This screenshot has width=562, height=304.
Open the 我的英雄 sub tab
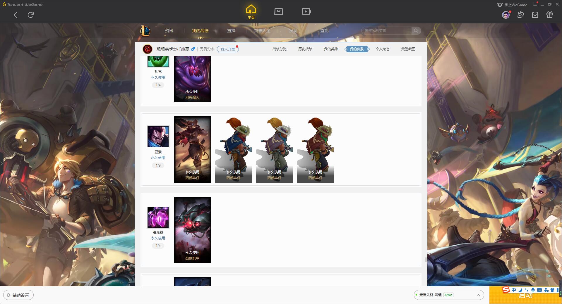pyautogui.click(x=331, y=49)
